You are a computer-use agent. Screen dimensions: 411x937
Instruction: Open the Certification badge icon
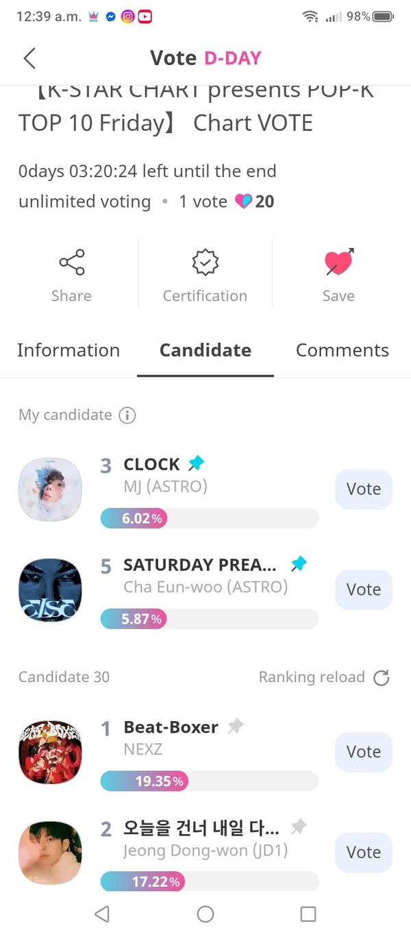click(x=205, y=263)
